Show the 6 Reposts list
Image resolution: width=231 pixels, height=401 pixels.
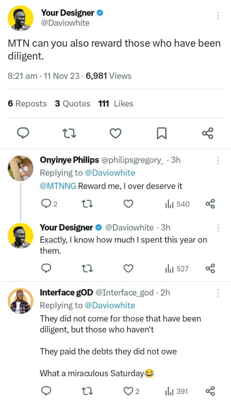pyautogui.click(x=27, y=104)
